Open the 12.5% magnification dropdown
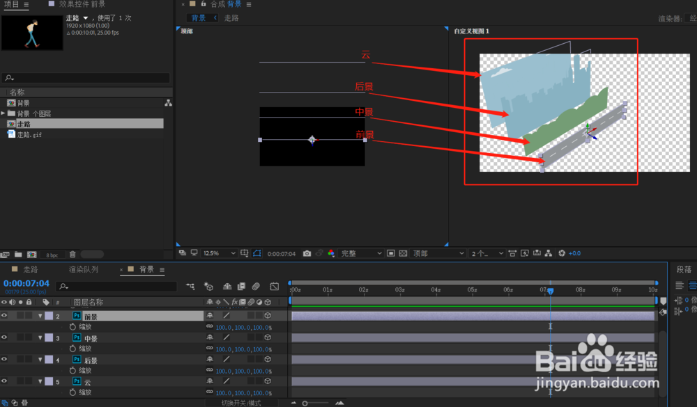 tap(219, 253)
